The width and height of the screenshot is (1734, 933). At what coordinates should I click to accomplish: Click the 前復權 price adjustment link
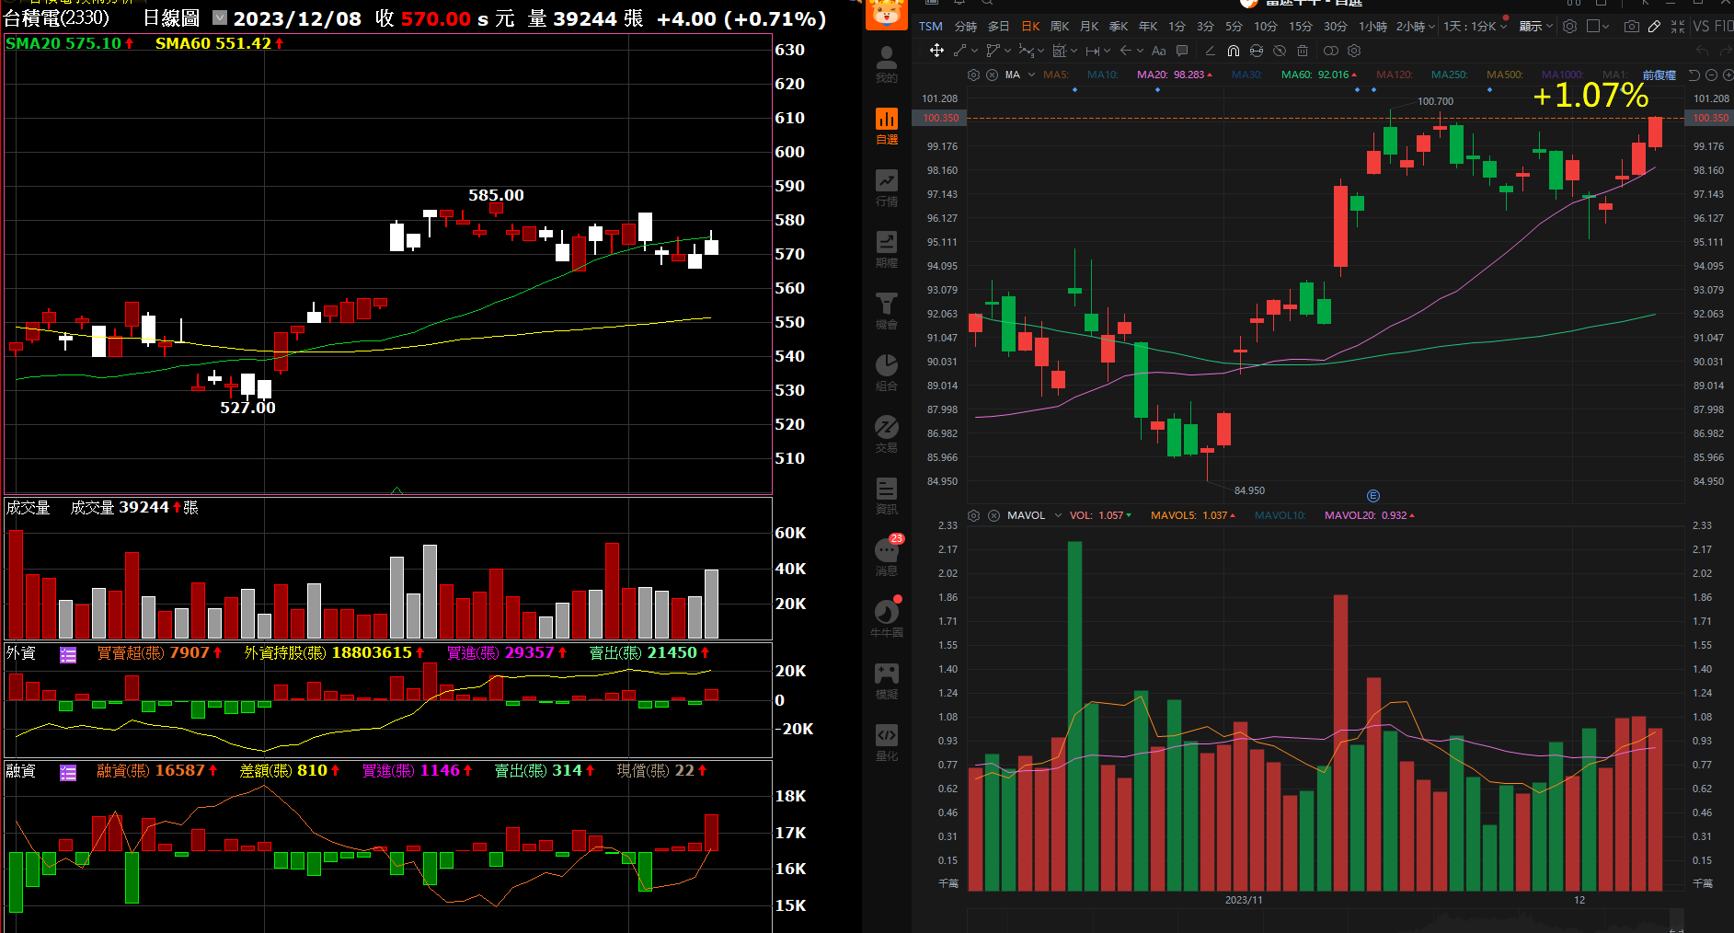(1659, 75)
